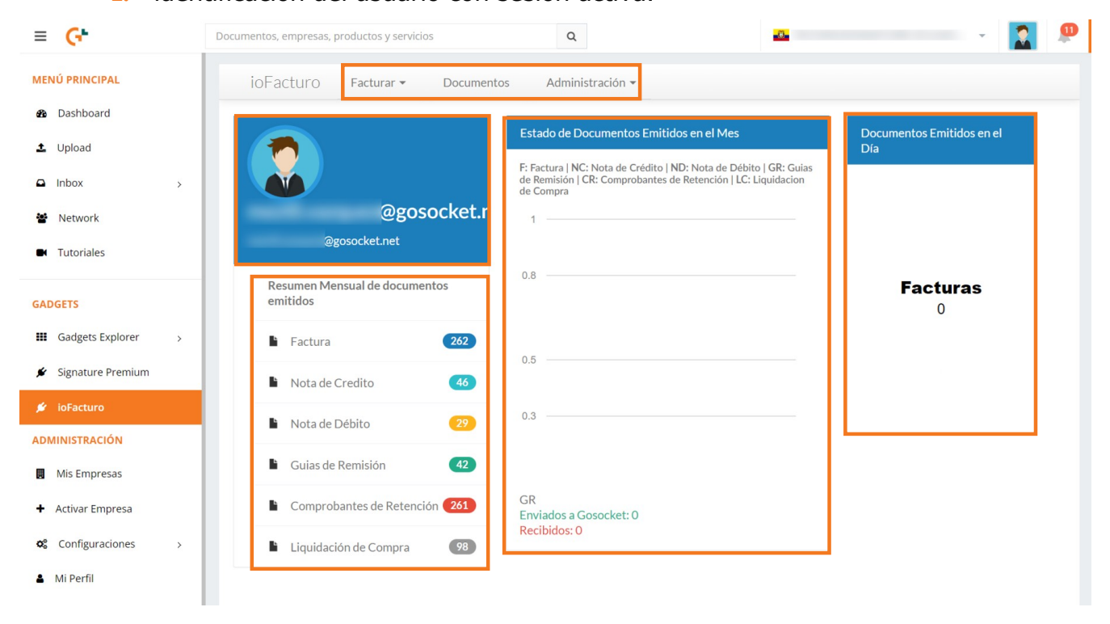Image resolution: width=1110 pixels, height=624 pixels.
Task: Click the Nota de Credito badge 46
Action: (x=463, y=382)
